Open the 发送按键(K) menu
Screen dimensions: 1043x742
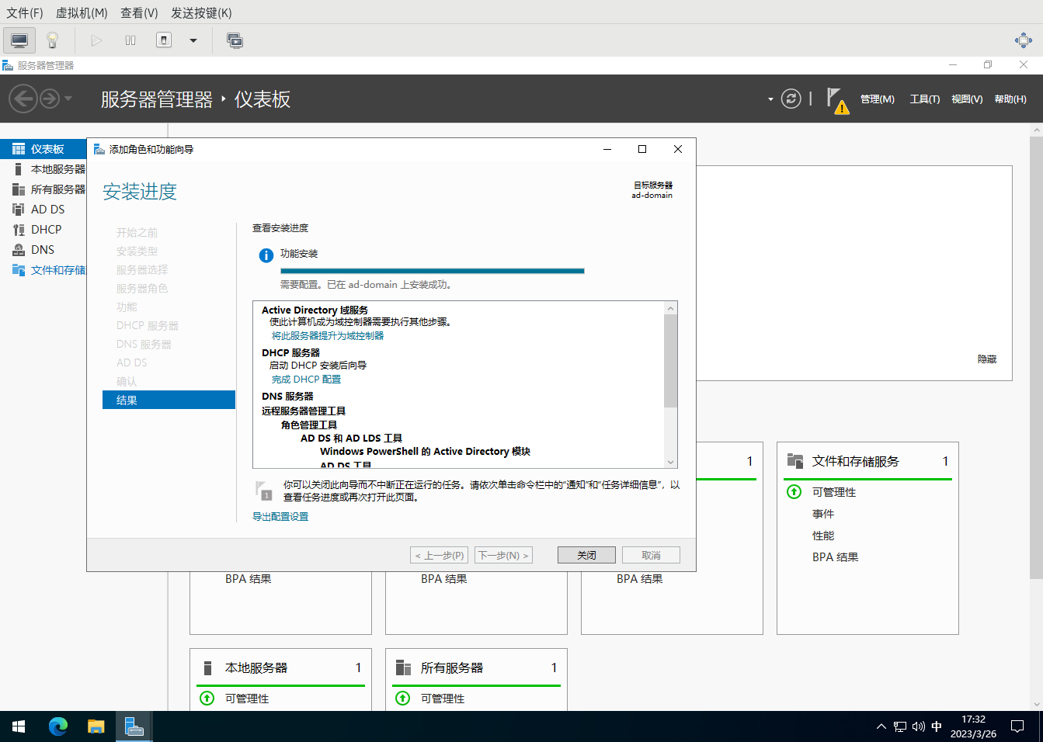[201, 12]
